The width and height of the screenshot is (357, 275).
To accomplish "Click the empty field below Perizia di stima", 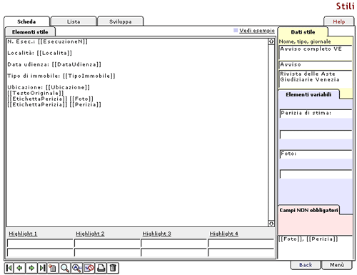I will (x=316, y=134).
